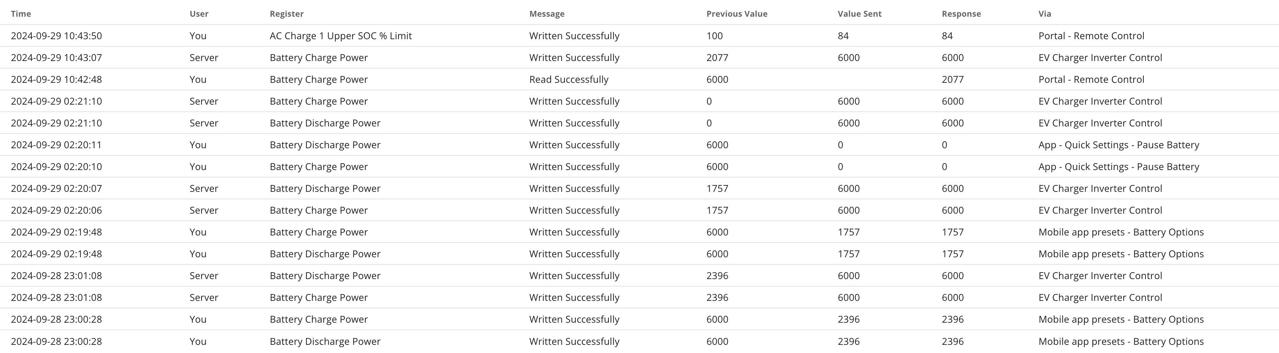The width and height of the screenshot is (1279, 353).
Task: Click the Previous Value column header
Action: (x=737, y=14)
